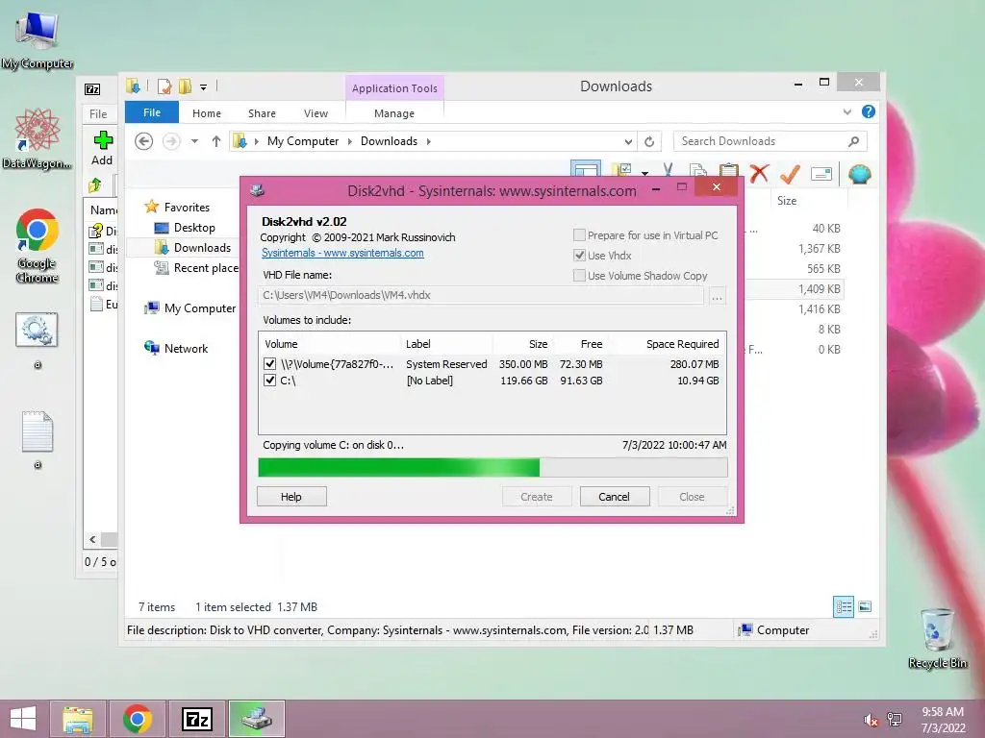The image size is (985, 738).
Task: Click Disk2vhd green progress bar
Action: [492, 467]
